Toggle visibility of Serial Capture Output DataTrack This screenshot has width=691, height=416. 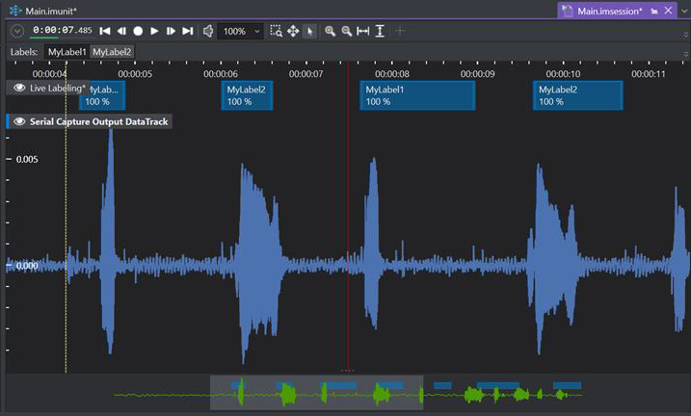(x=19, y=121)
